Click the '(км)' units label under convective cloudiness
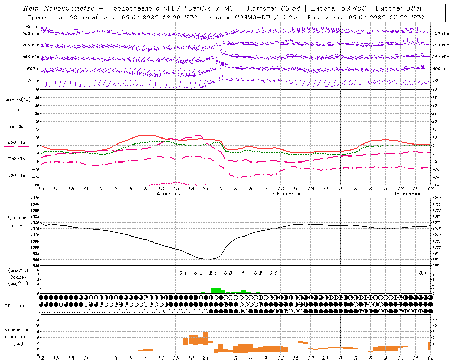 tap(18, 343)
